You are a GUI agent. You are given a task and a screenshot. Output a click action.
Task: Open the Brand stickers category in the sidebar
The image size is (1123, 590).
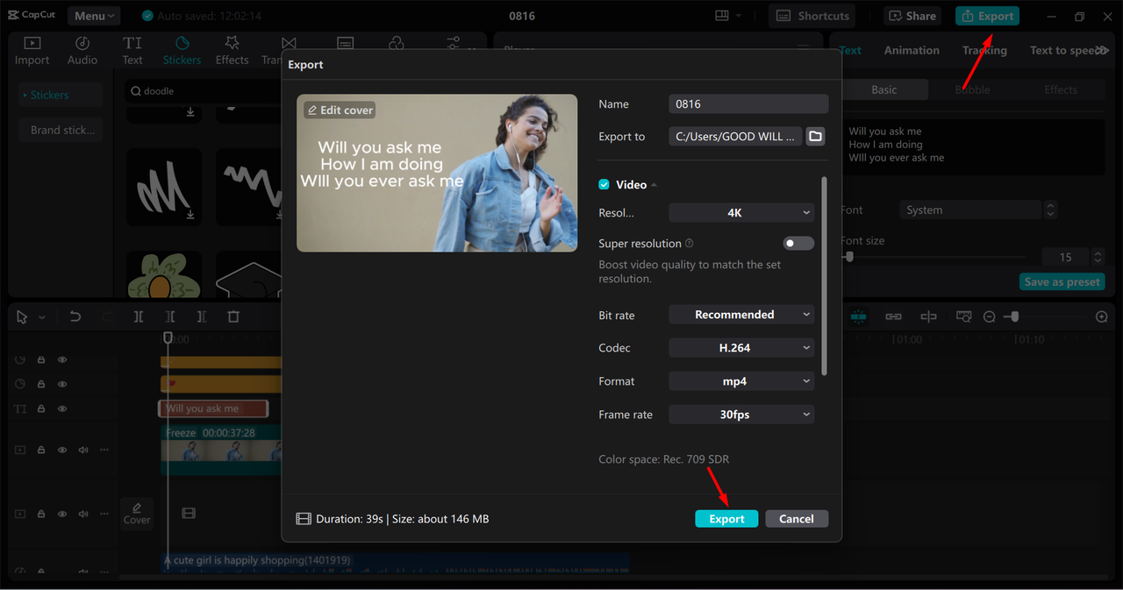click(x=61, y=130)
